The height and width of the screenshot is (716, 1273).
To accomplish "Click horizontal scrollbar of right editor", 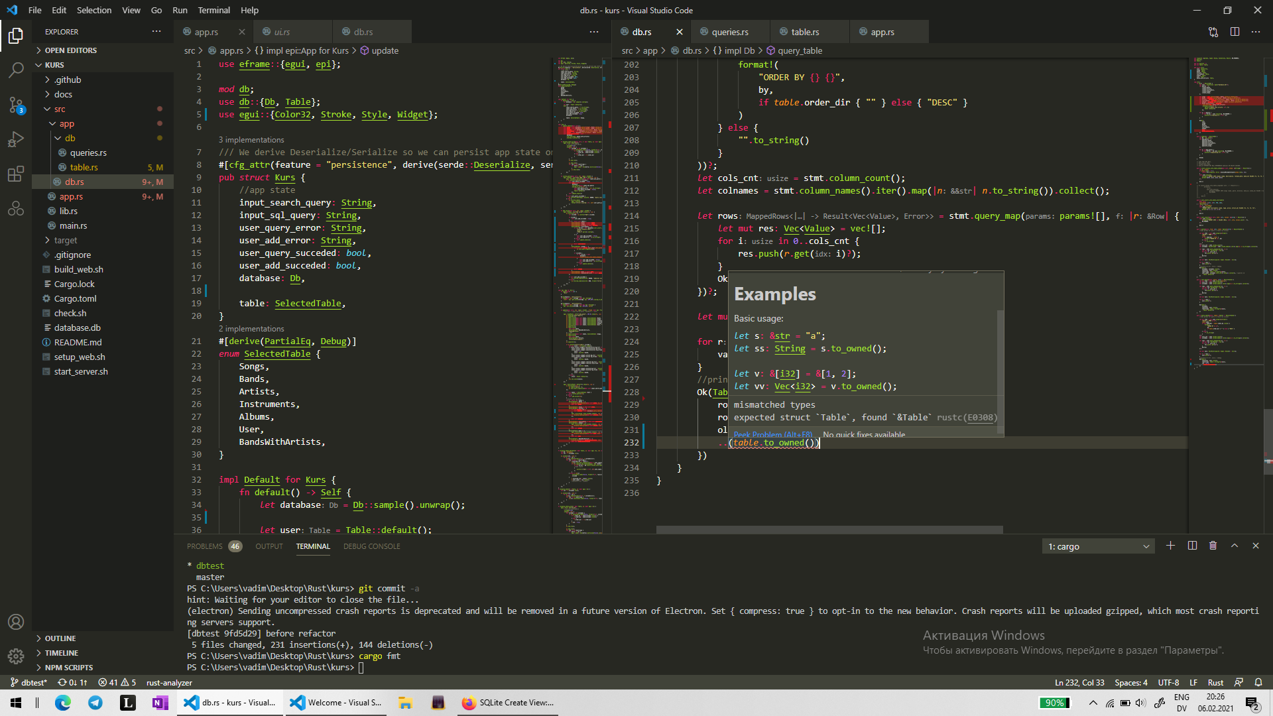I will [x=829, y=530].
